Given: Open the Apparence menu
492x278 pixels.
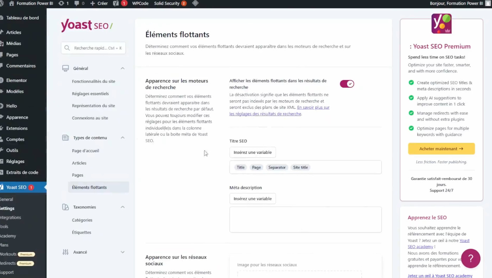Looking at the screenshot, I should pos(17,117).
